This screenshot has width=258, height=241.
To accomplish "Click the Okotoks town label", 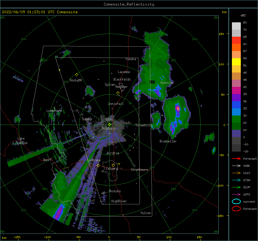I will pyautogui.click(x=115, y=191).
